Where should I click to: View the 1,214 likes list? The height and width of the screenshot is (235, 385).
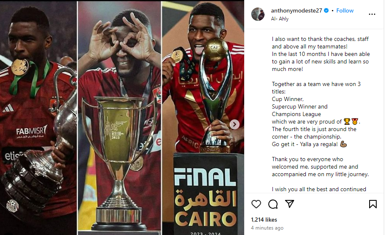[x=264, y=220]
